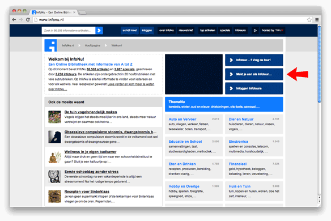Open 'Electronica' category
The height and width of the screenshot is (221, 331).
point(238,142)
